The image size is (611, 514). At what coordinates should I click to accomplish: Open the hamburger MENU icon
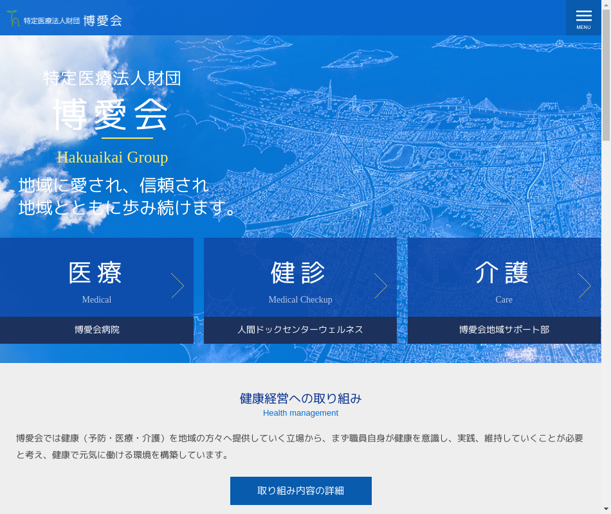tap(583, 18)
